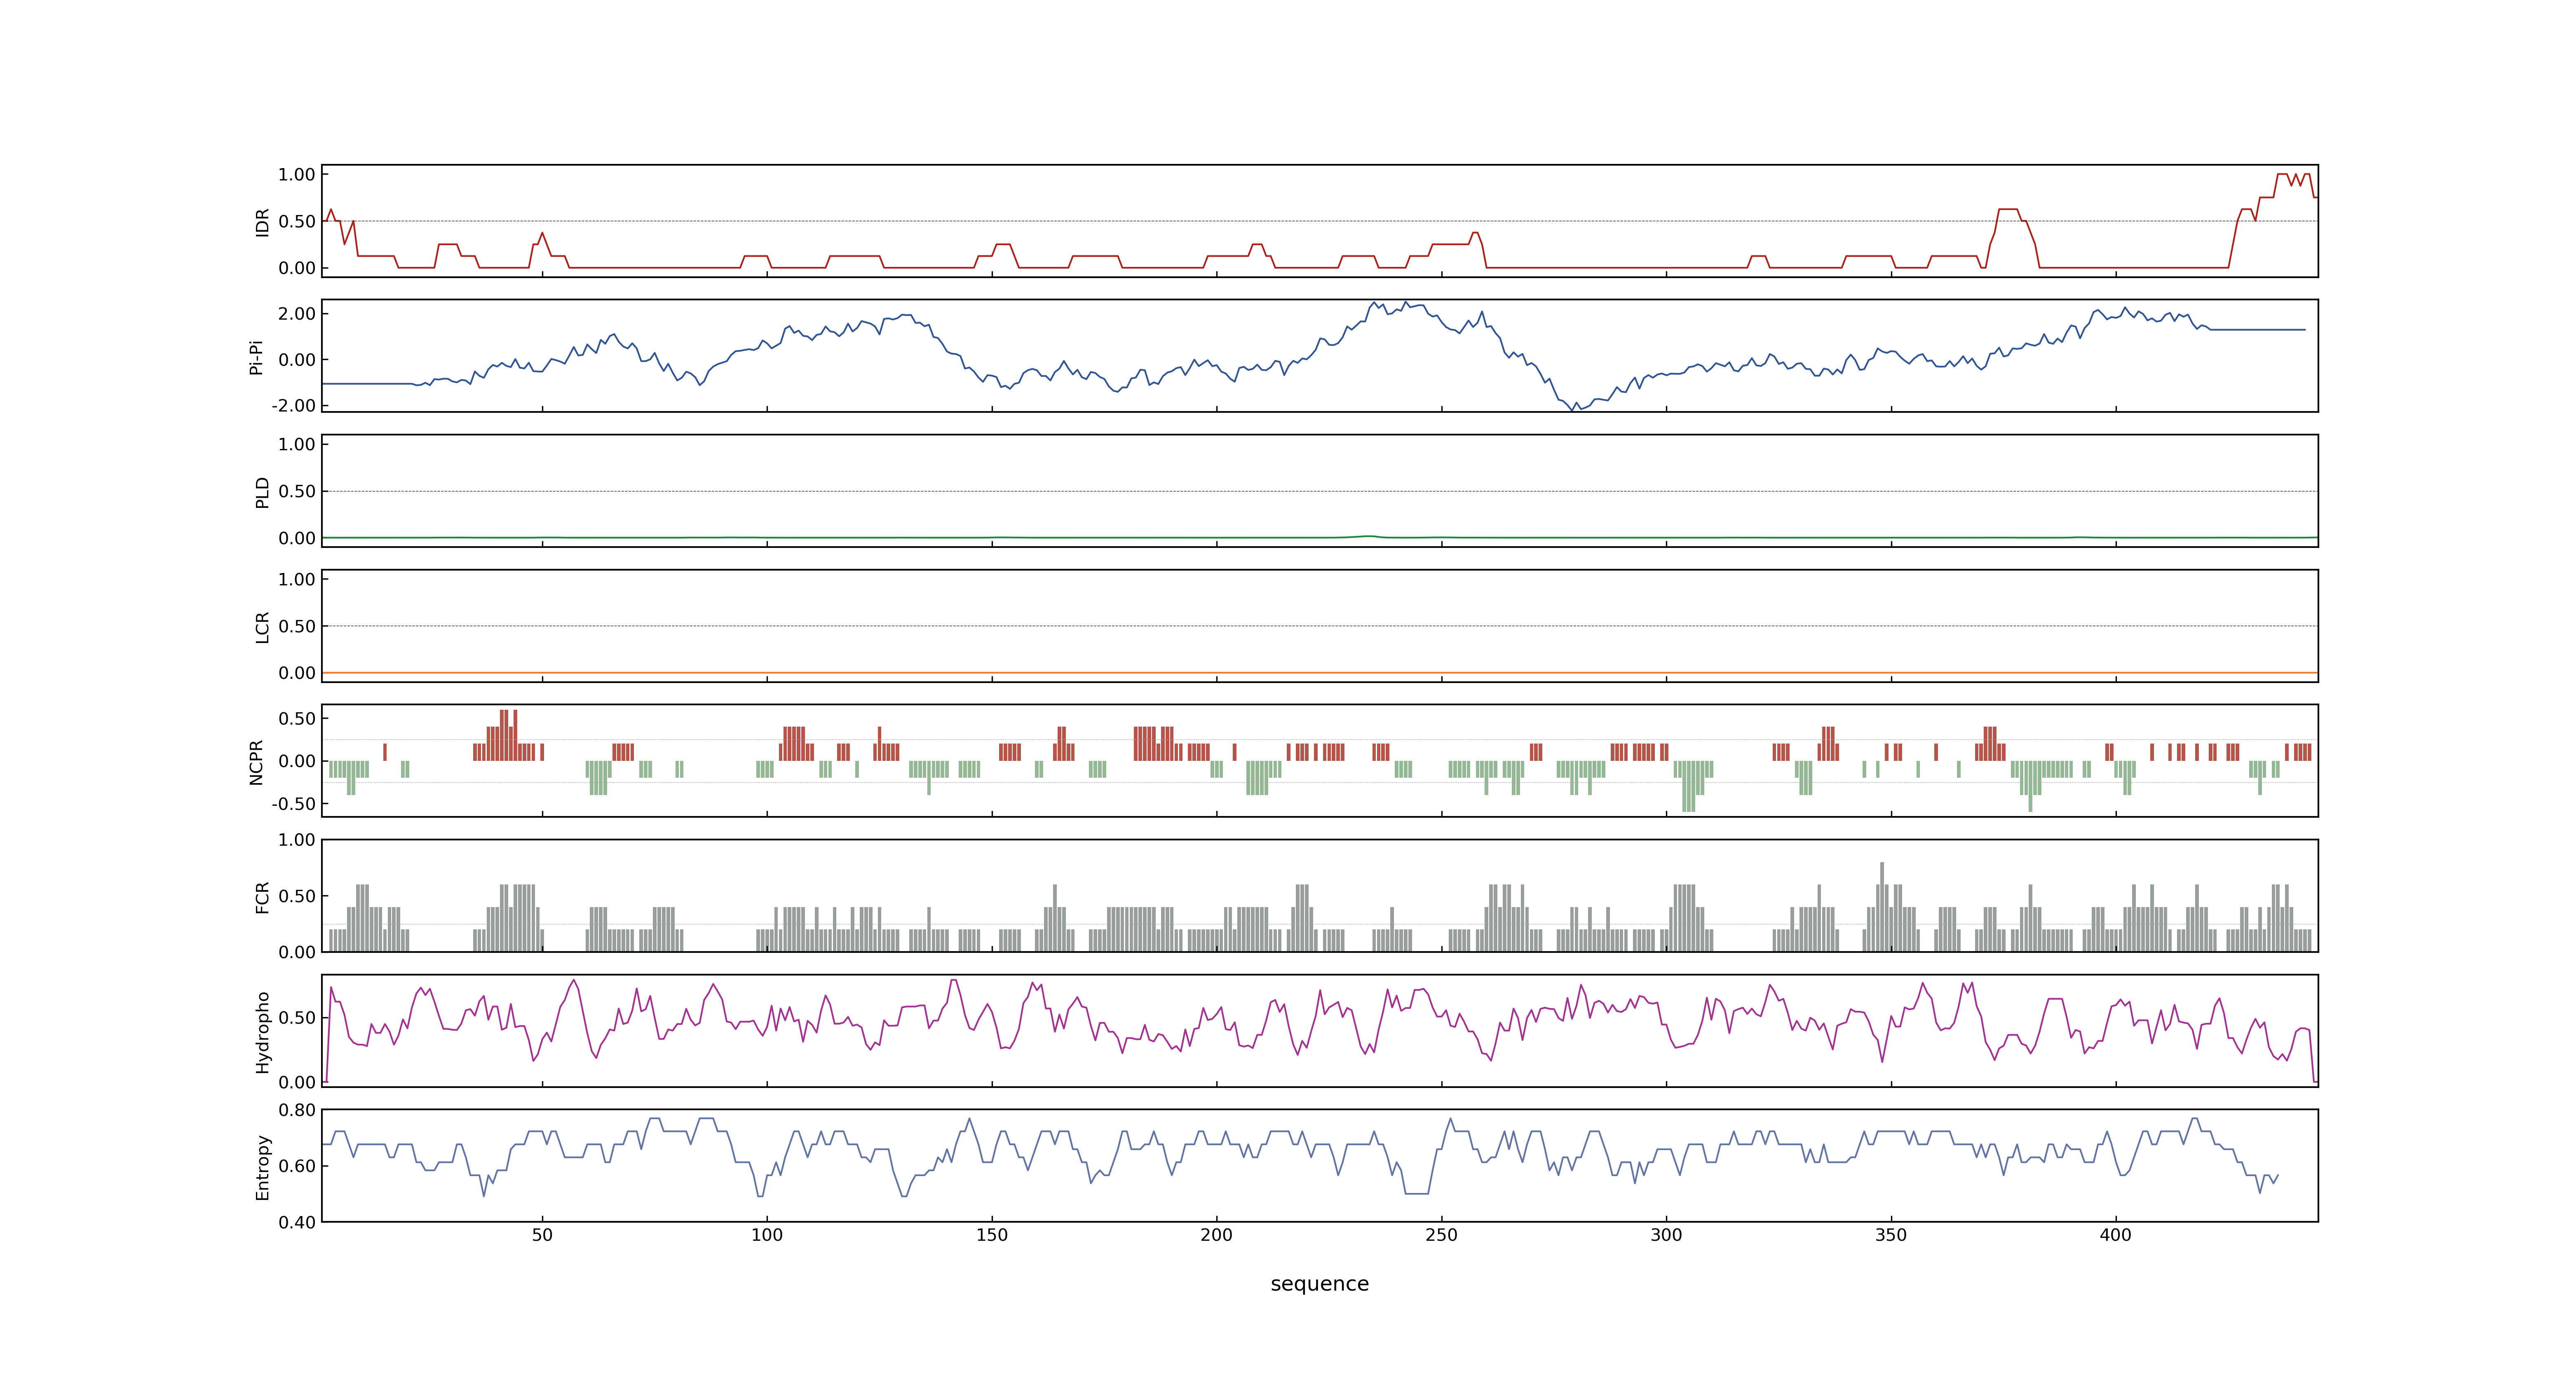This screenshot has width=2576, height=1373.
Task: Click the IDR plateau near position 375
Action: [x=2008, y=210]
